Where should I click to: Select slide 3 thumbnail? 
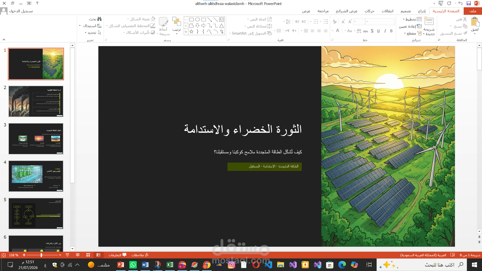click(x=36, y=139)
